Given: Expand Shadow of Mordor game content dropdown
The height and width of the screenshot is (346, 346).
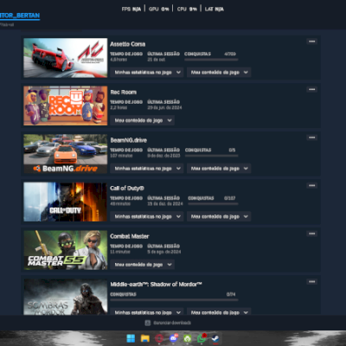Looking at the screenshot, I should 219,311.
